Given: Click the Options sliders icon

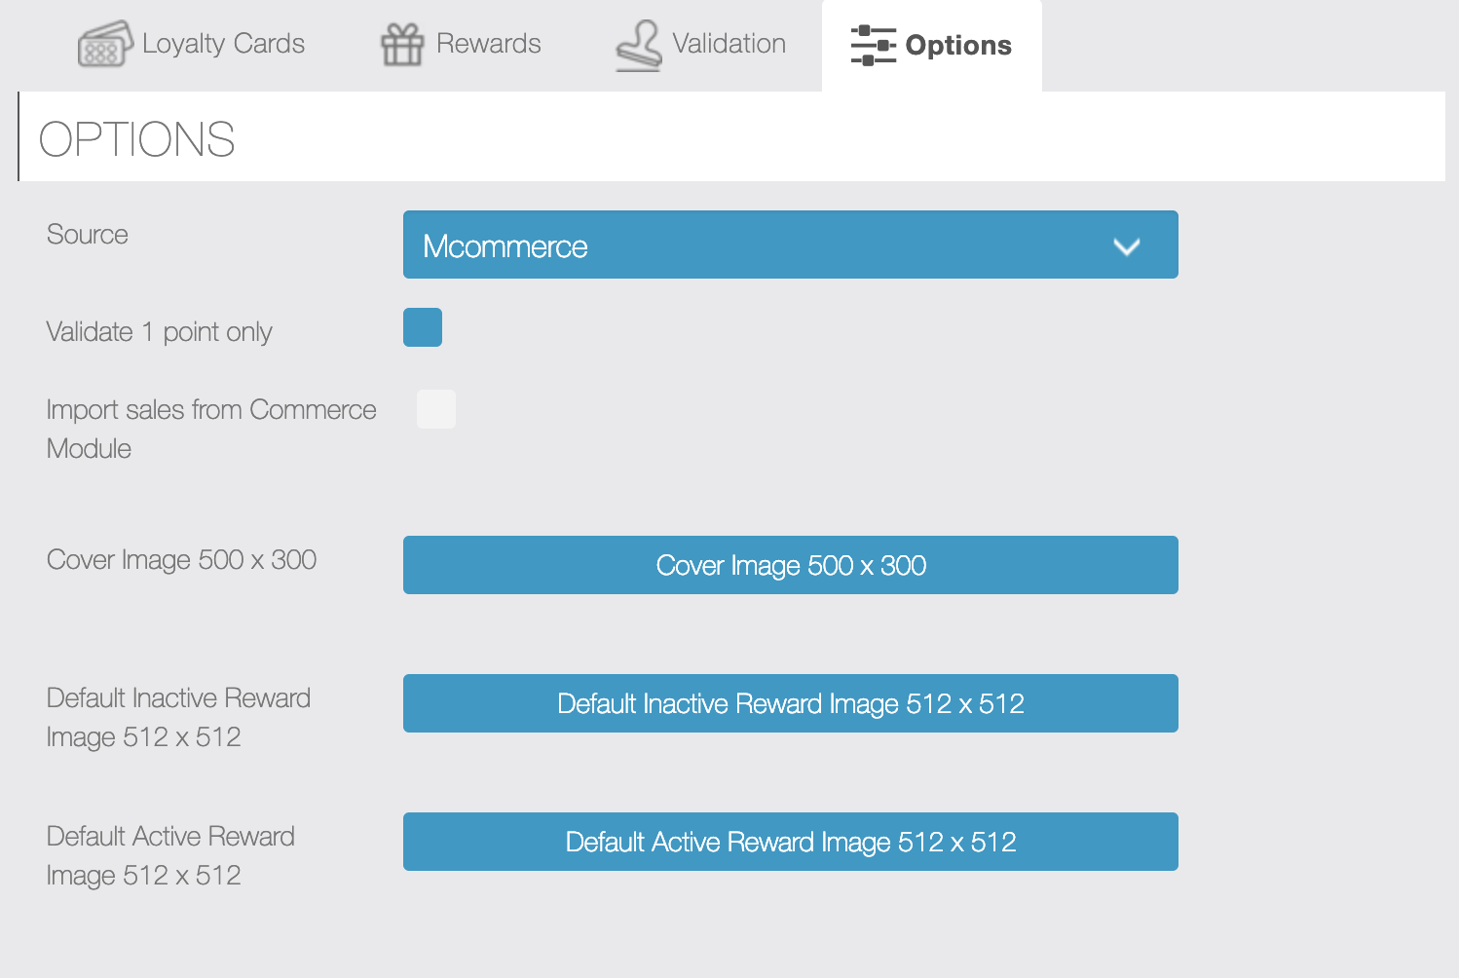Looking at the screenshot, I should tap(873, 46).
